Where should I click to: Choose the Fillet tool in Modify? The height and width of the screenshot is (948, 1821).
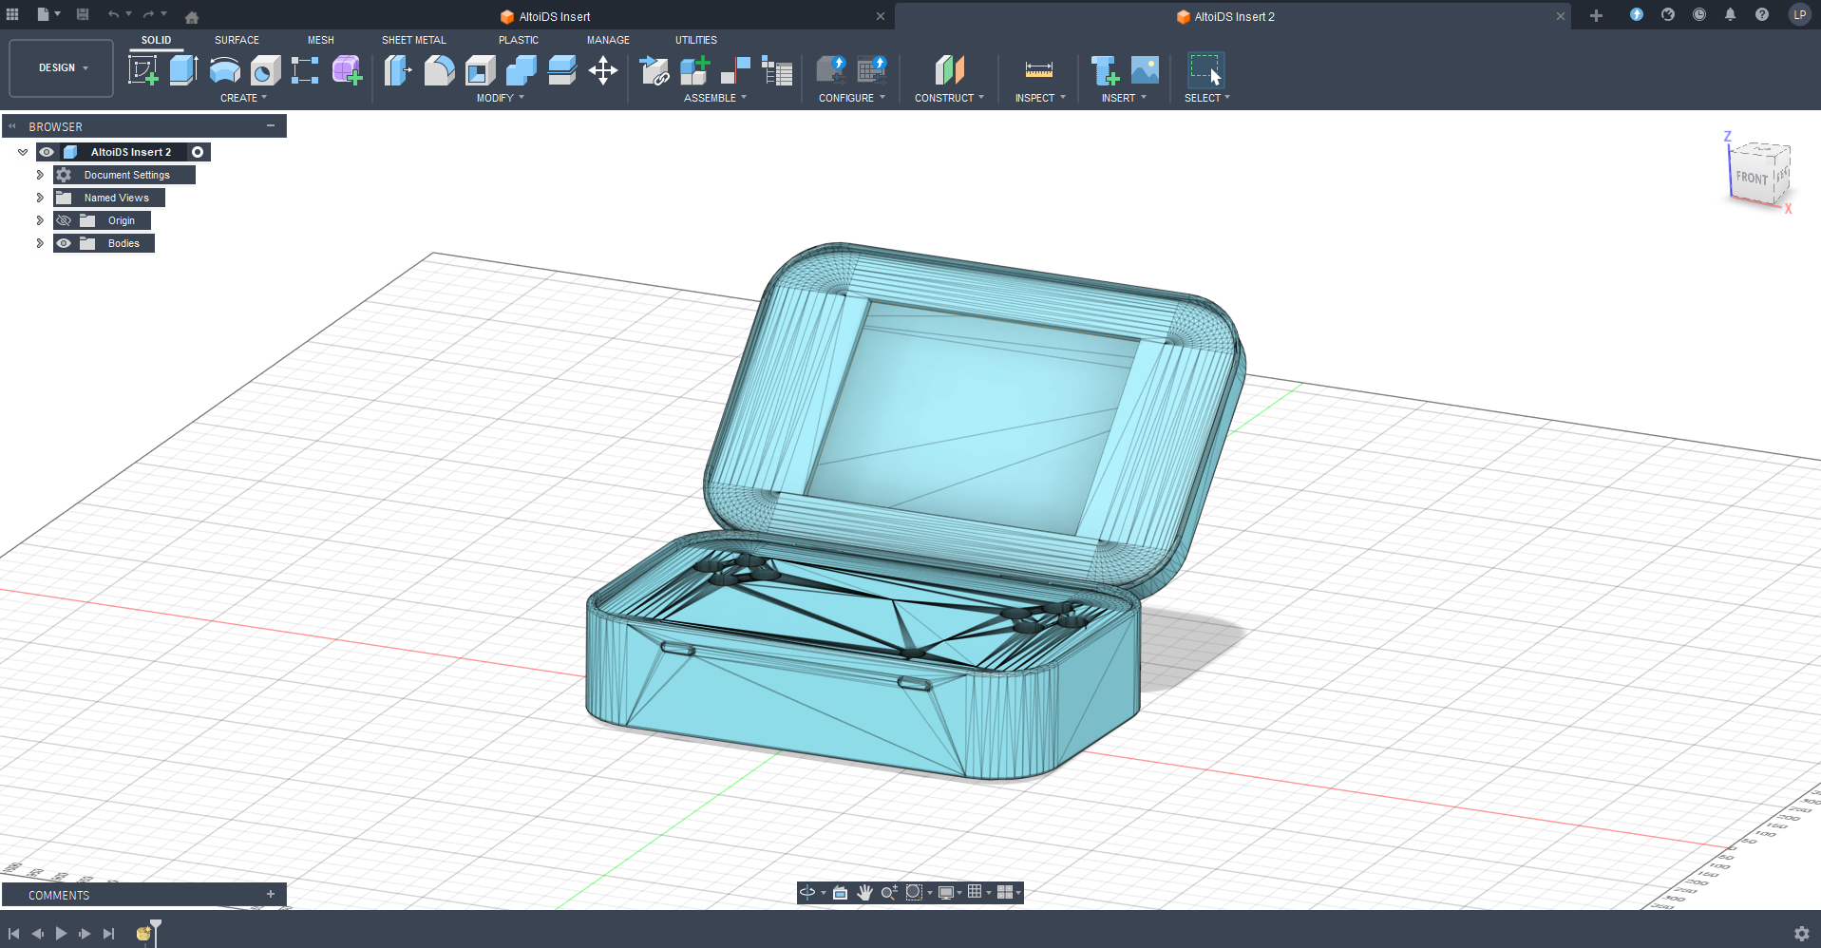[x=439, y=70]
